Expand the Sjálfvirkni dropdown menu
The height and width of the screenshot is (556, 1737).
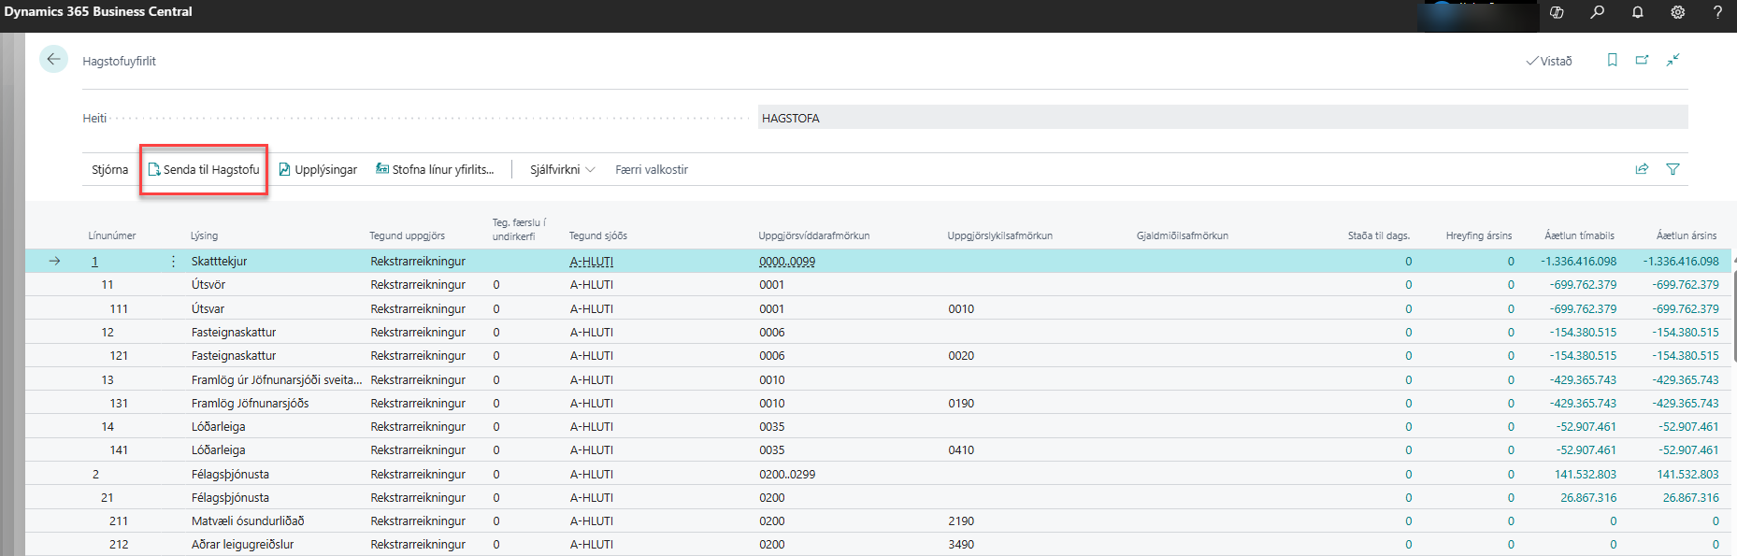[x=563, y=169]
